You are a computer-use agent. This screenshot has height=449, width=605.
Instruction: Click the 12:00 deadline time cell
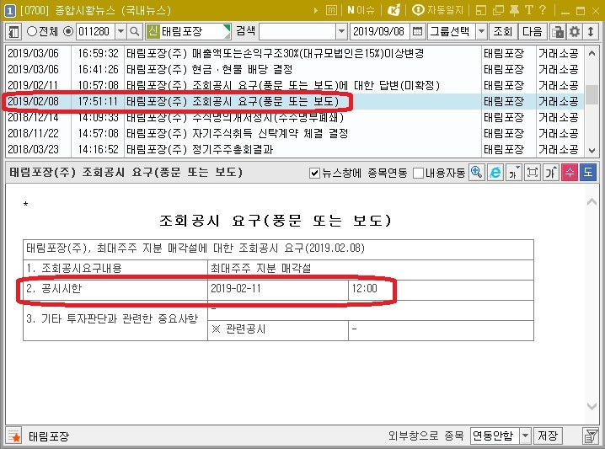click(441, 290)
